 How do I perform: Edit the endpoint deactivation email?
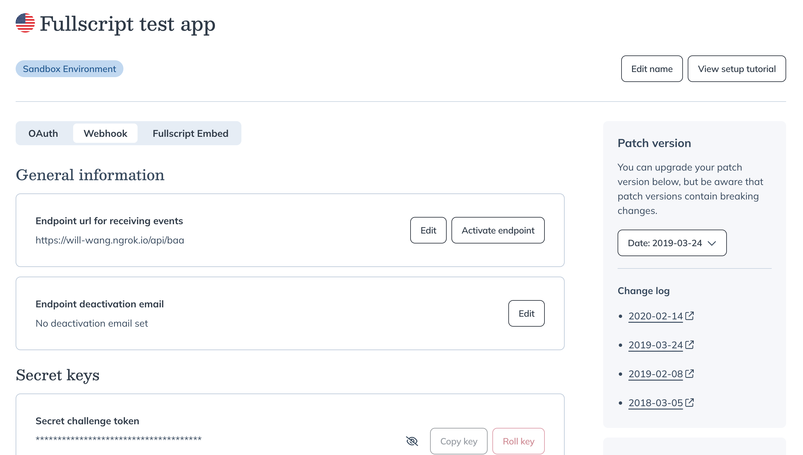(x=526, y=313)
